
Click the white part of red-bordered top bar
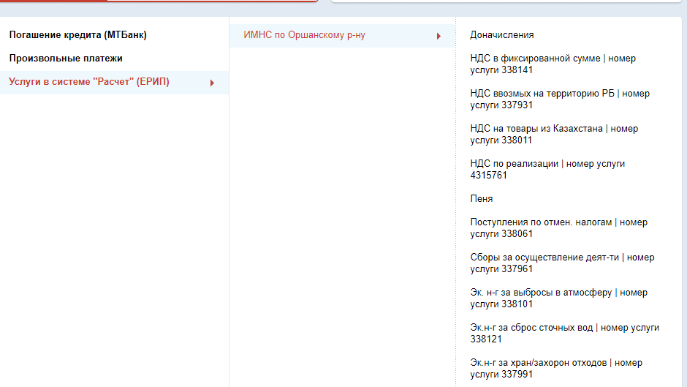coord(212,1)
